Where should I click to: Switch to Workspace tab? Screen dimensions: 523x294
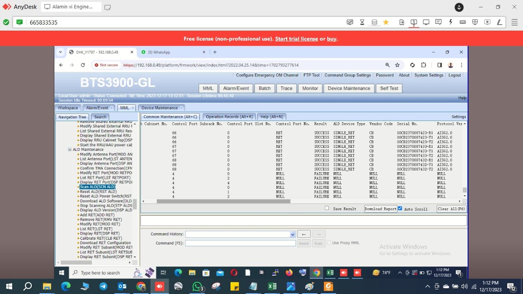coord(68,108)
